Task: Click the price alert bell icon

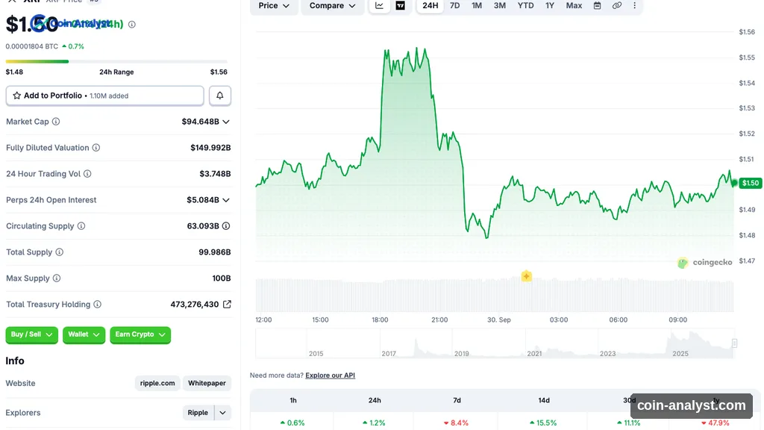Action: coord(220,96)
